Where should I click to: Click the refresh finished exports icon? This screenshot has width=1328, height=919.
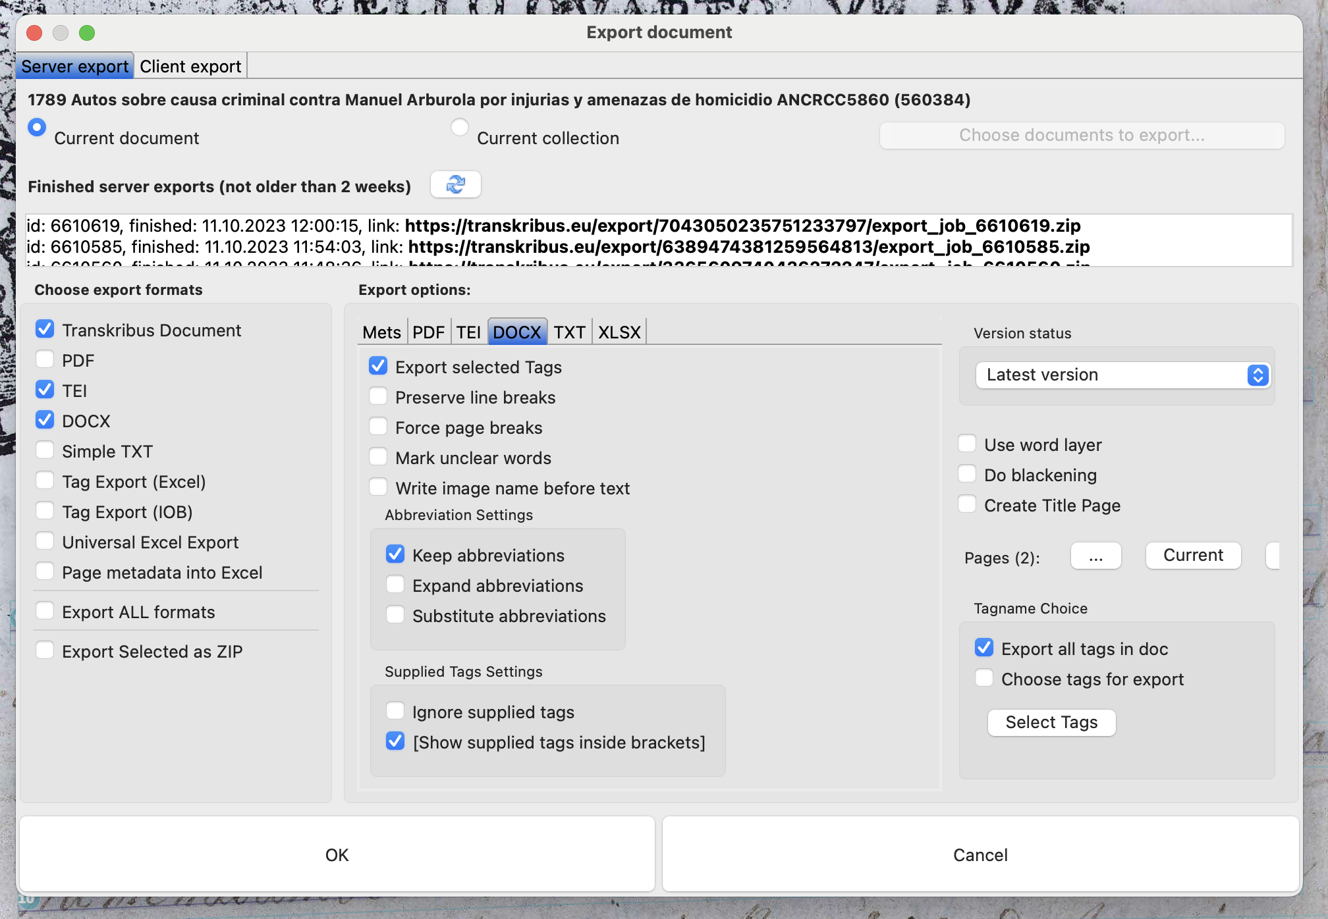pos(455,185)
